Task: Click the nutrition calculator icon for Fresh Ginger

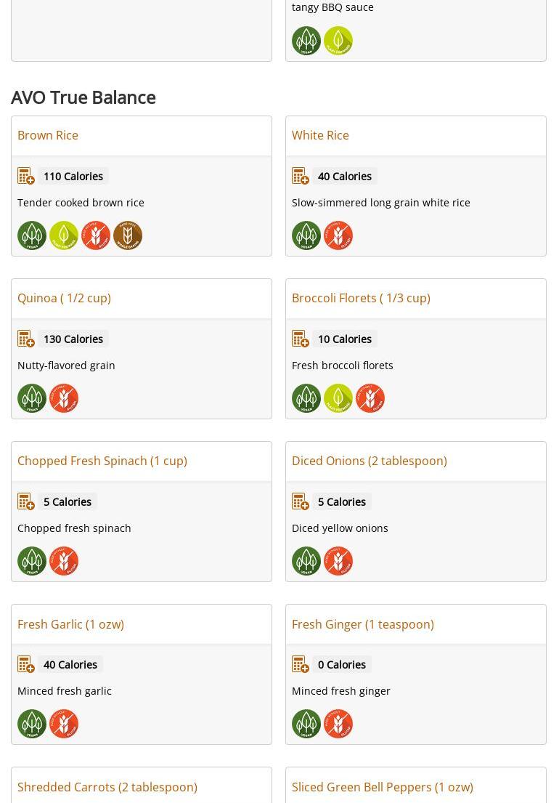Action: click(x=301, y=665)
